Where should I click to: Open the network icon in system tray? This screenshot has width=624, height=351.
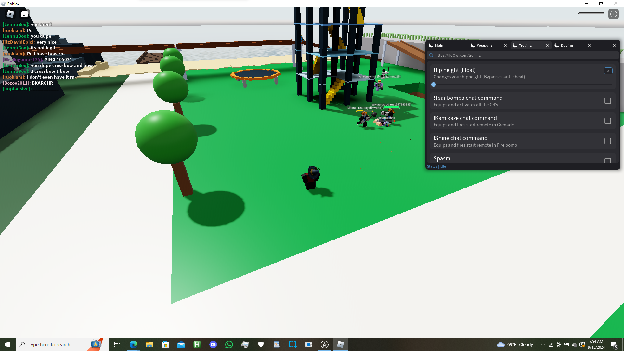(x=551, y=344)
